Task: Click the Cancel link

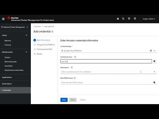Action: (x=82, y=100)
